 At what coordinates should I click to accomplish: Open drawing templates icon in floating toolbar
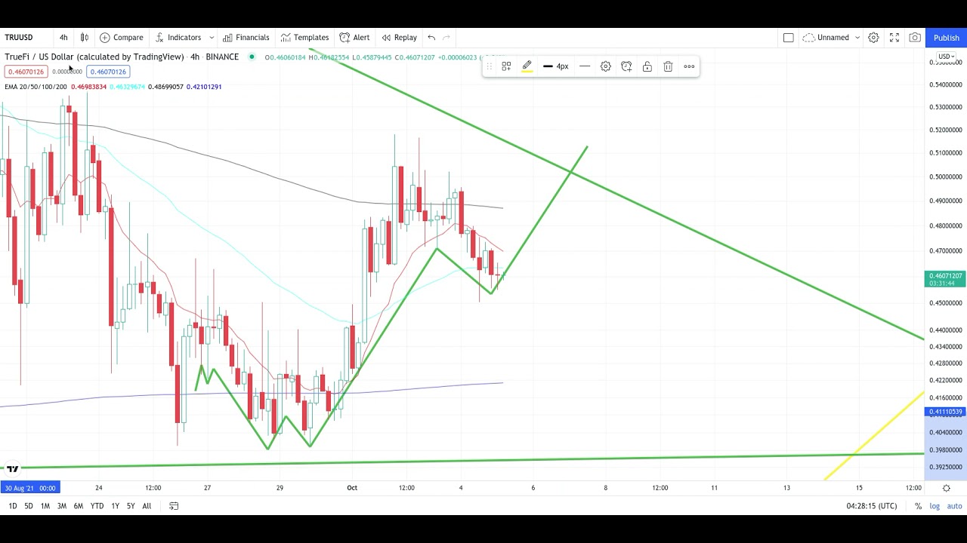click(506, 66)
